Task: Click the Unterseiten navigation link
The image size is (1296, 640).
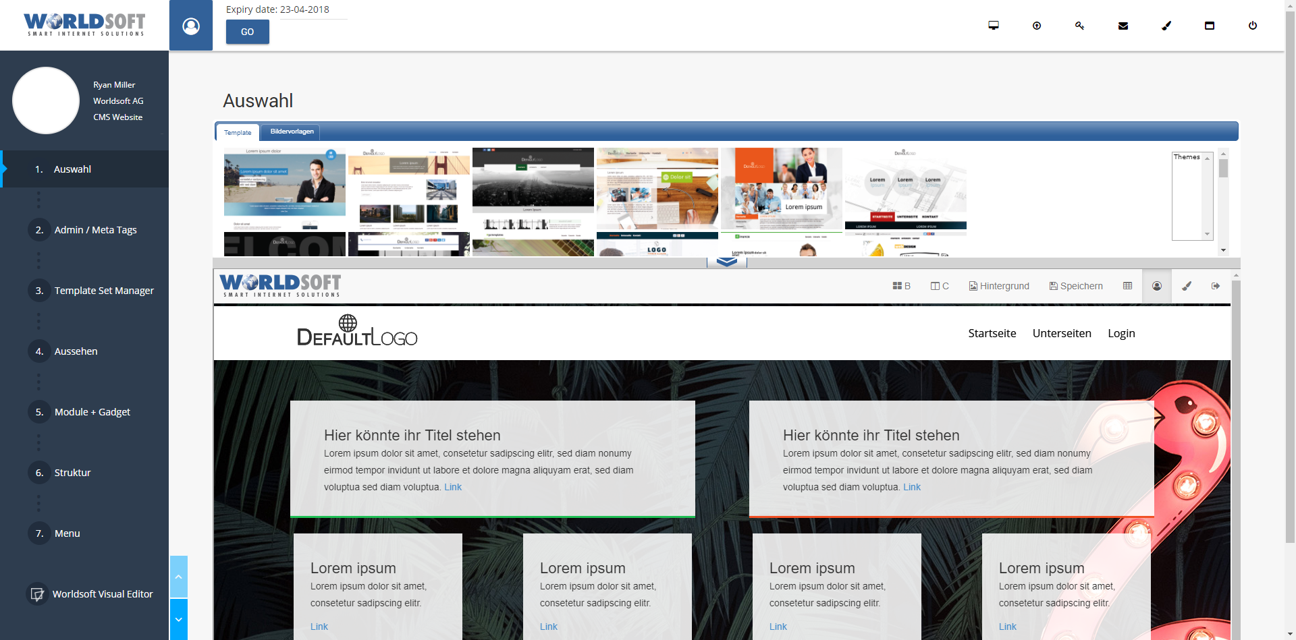Action: (x=1062, y=333)
